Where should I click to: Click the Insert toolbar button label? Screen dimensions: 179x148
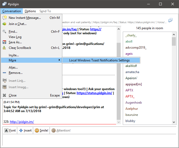pyautogui.click(x=28, y=130)
